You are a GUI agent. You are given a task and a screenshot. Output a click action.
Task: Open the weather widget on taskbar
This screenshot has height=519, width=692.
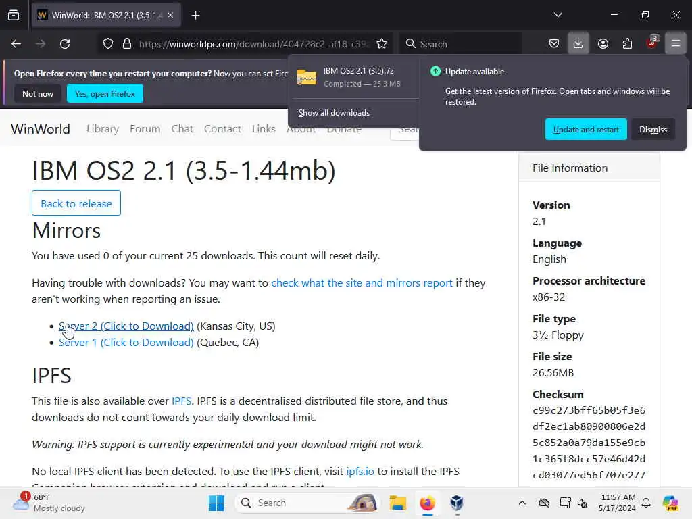[49, 503]
